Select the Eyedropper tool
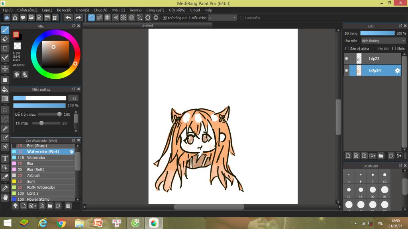The image size is (408, 229). coord(5,188)
